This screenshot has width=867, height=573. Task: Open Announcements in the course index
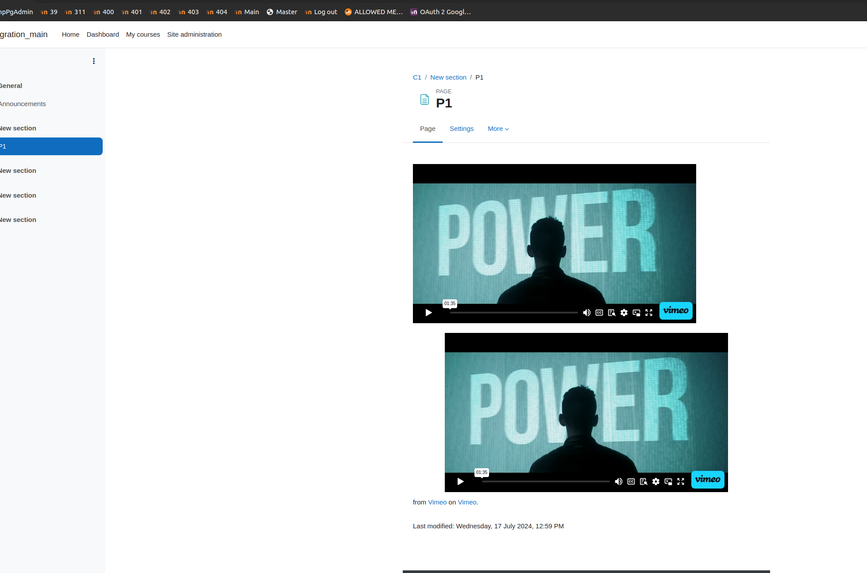point(23,104)
